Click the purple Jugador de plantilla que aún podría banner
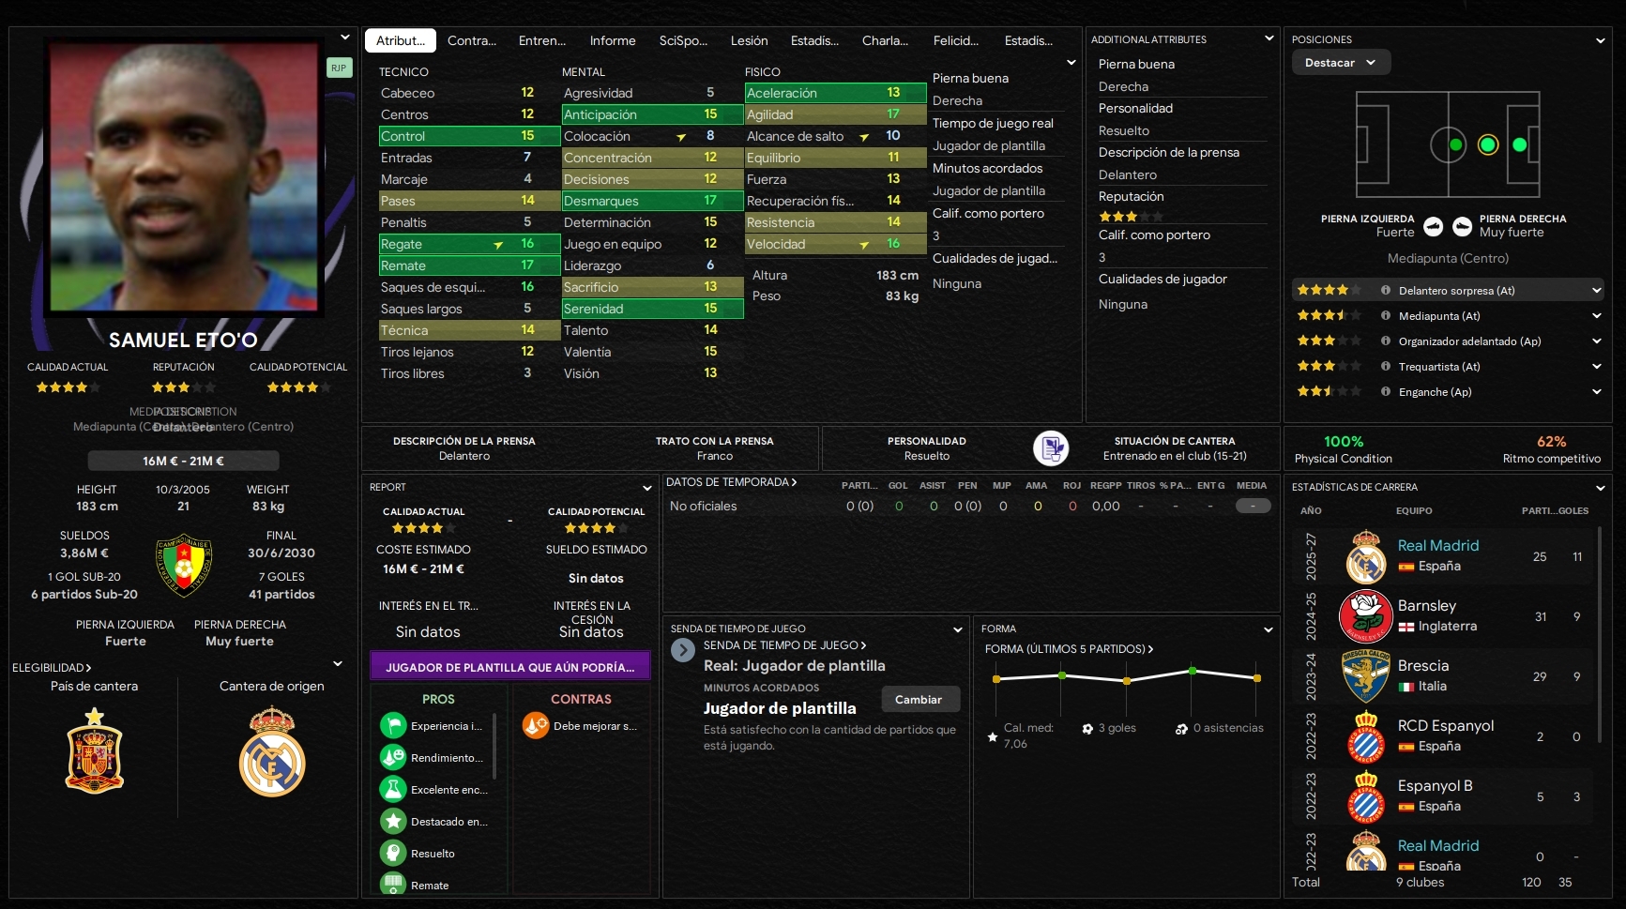 (510, 667)
